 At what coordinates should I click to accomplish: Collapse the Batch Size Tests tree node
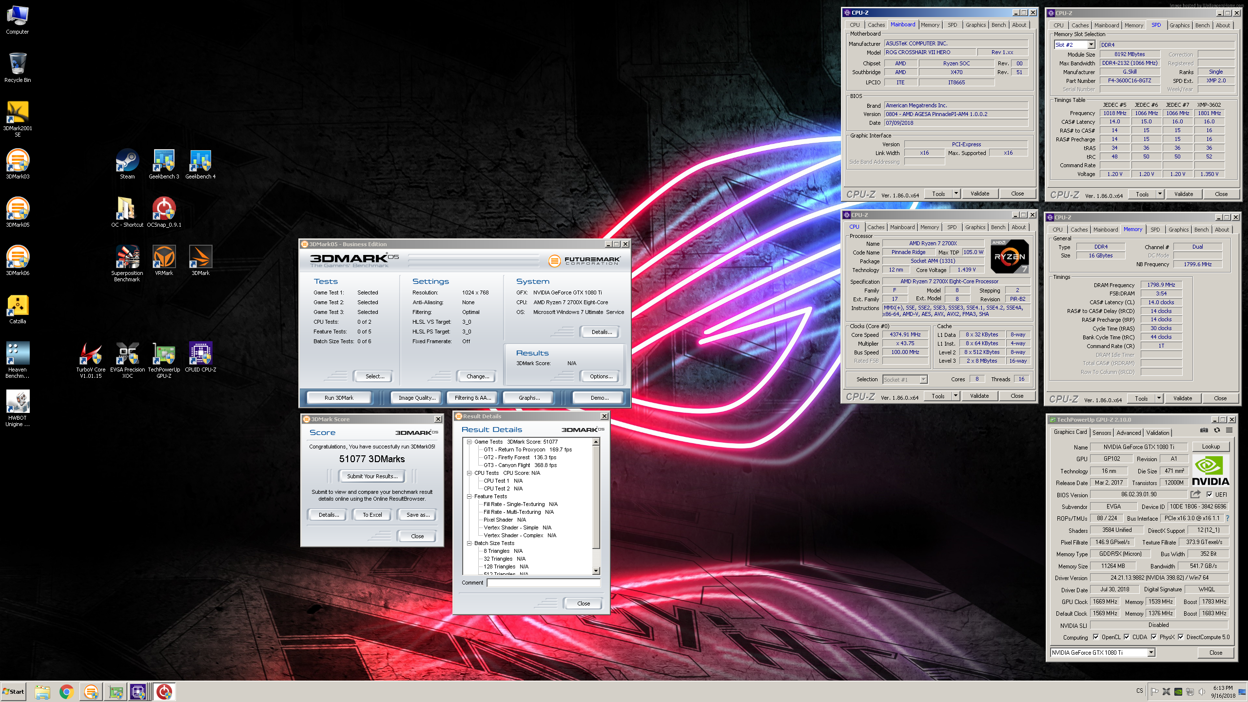[469, 543]
